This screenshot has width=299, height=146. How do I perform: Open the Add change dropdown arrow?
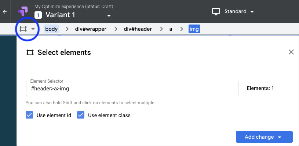click(280, 137)
